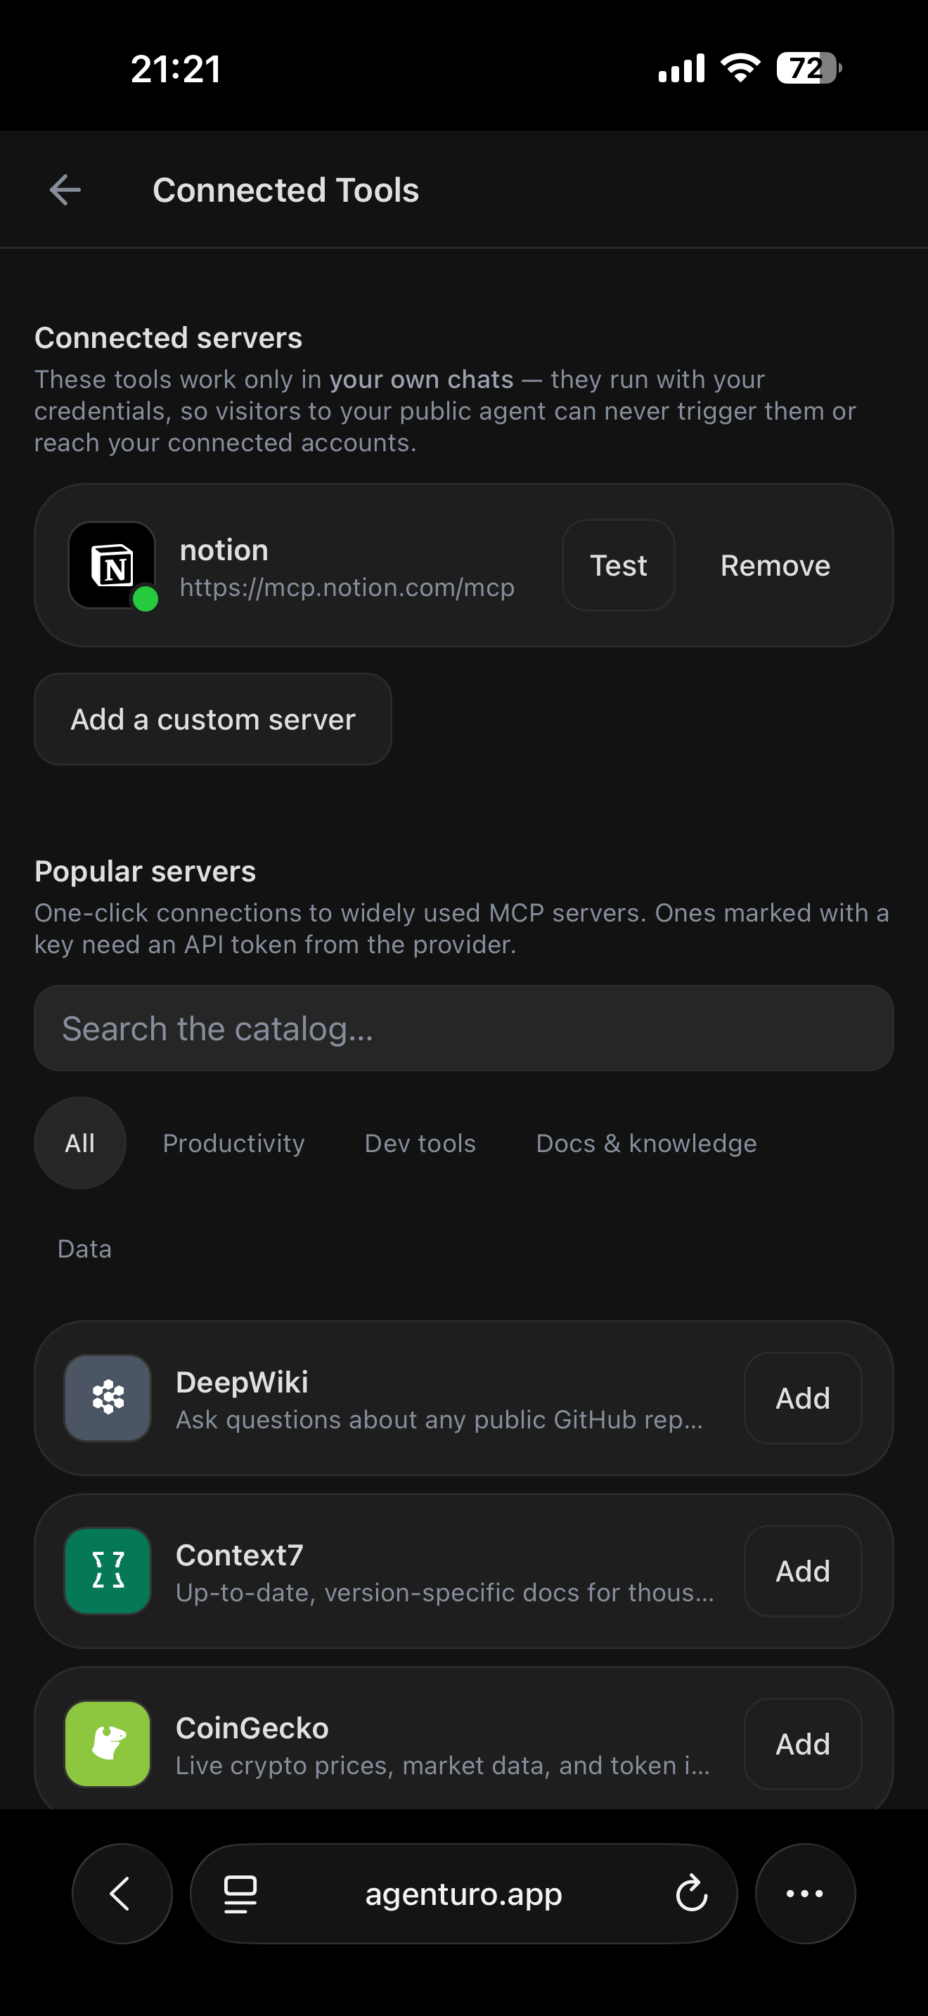
Task: Tap the Context7 green icon
Action: coord(108,1571)
